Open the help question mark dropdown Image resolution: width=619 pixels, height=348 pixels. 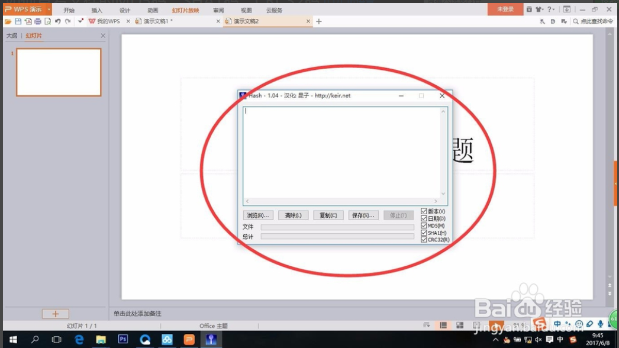click(551, 9)
